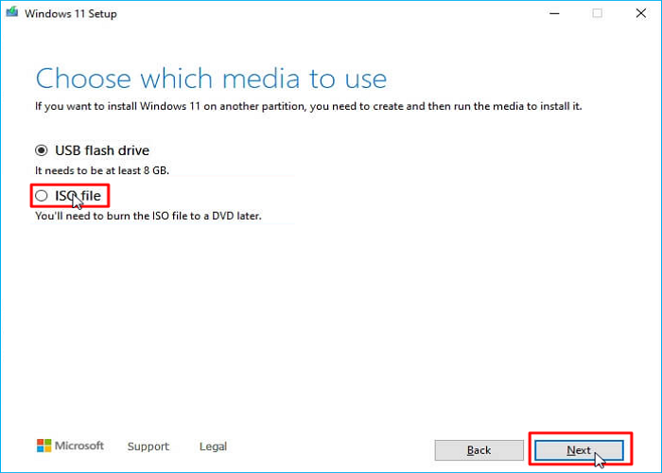Select the USB flash drive radio button
This screenshot has height=473, width=662.
pyautogui.click(x=42, y=150)
